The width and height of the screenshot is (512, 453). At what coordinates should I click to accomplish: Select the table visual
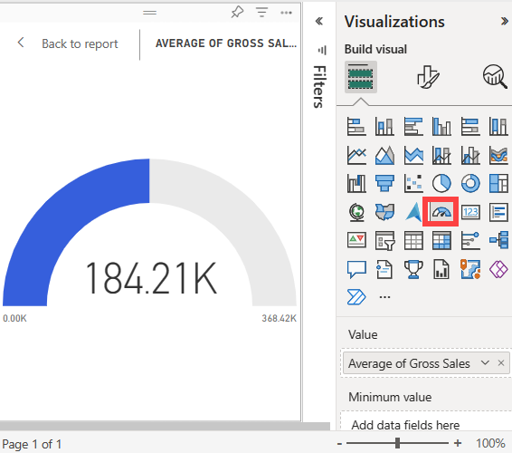(413, 240)
